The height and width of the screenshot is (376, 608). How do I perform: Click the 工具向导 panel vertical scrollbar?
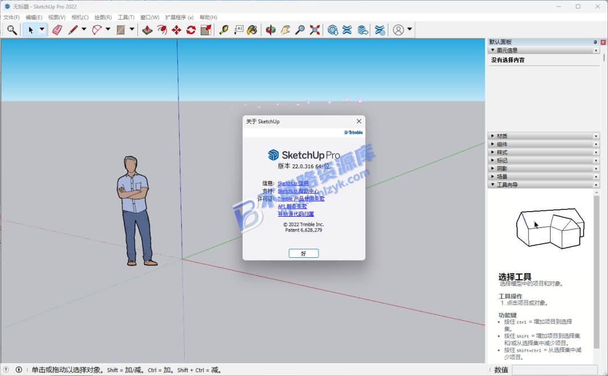pos(596,271)
